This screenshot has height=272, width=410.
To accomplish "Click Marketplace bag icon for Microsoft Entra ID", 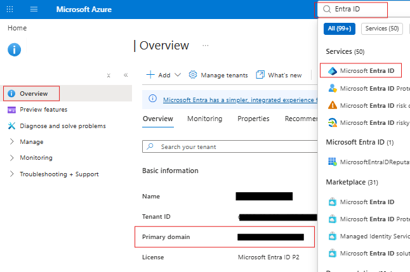I will pos(333,202).
